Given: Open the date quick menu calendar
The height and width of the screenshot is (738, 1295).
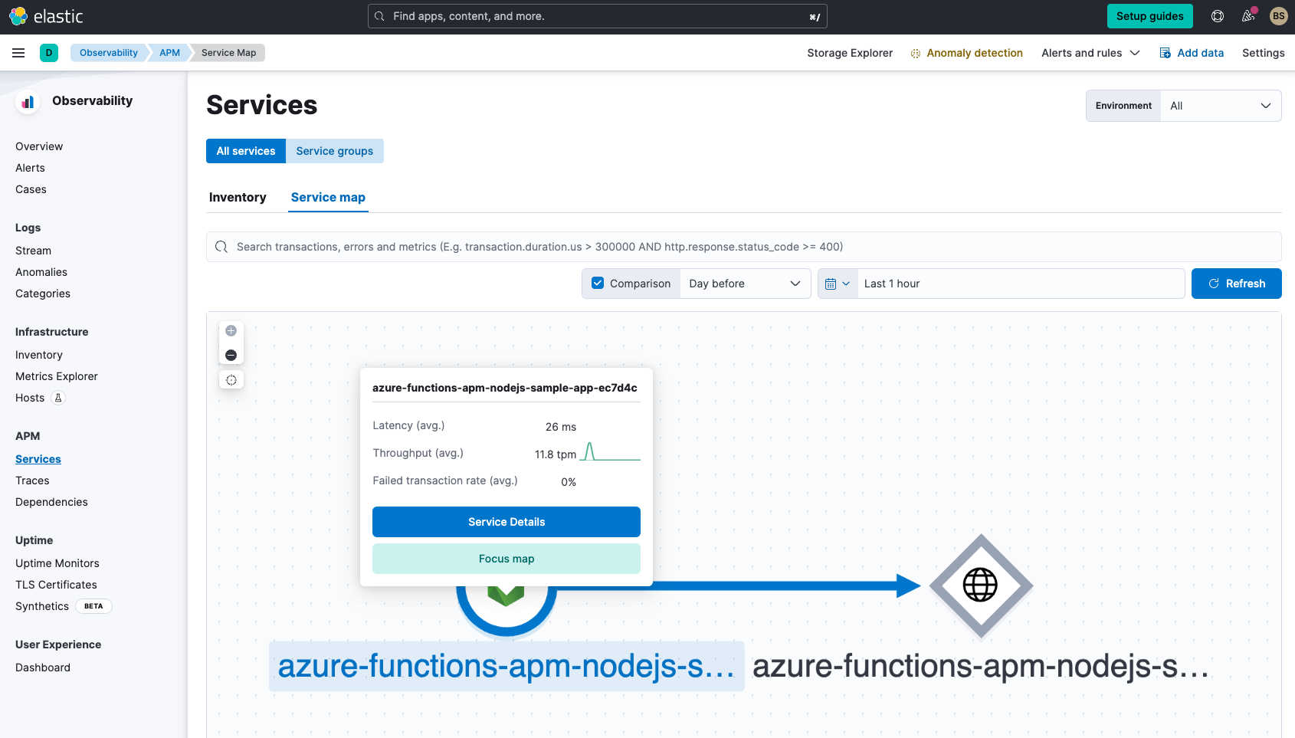Looking at the screenshot, I should click(x=837, y=284).
